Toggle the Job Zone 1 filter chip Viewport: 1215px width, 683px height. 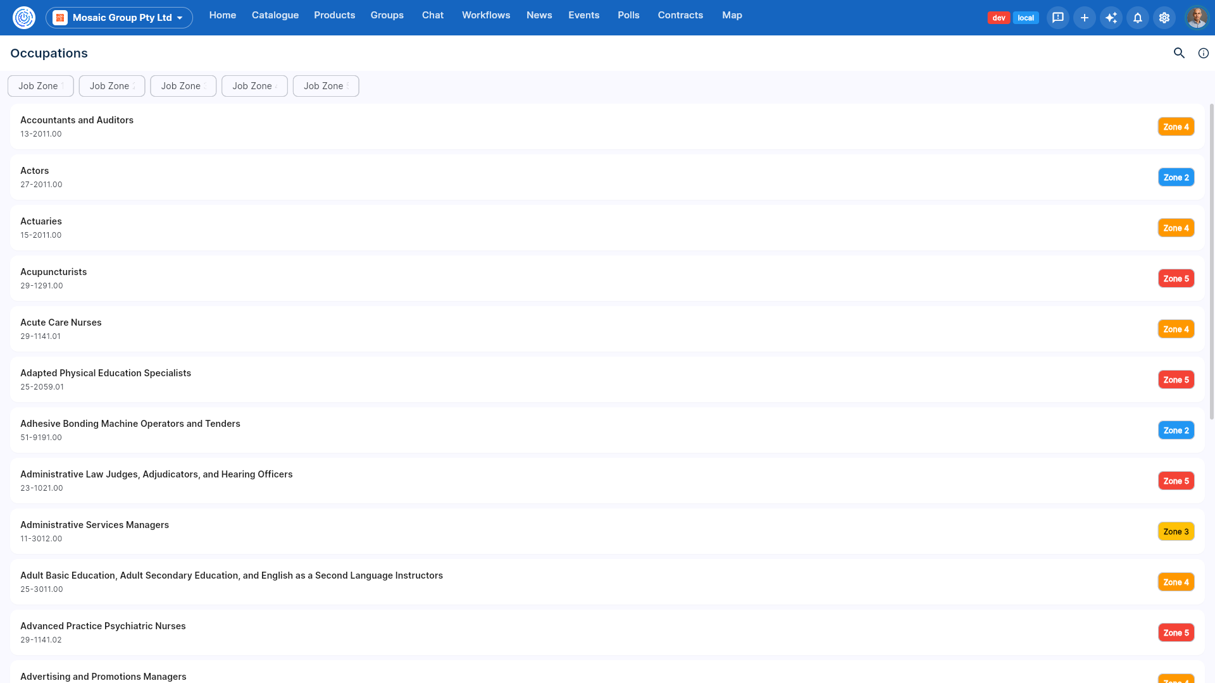tap(40, 86)
